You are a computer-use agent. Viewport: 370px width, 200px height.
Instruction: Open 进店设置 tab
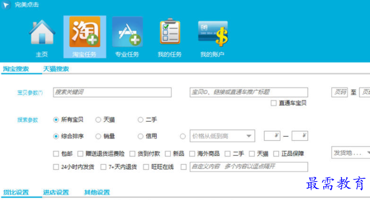[56, 192]
